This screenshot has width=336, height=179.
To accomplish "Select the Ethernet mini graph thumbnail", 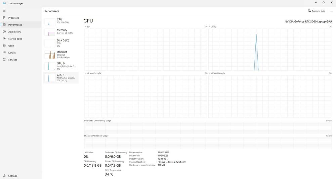I will (x=50, y=55).
